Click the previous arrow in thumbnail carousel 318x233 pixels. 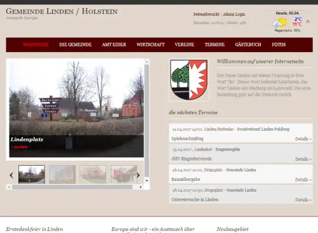(x=11, y=175)
